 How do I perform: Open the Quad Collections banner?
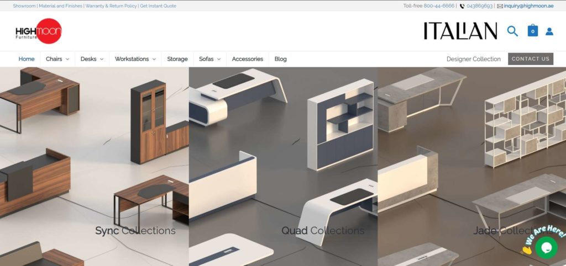[x=284, y=167]
